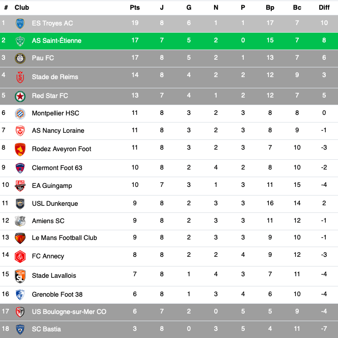Image resolution: width=338 pixels, height=338 pixels.
Task: Click the Stade de Reims red logo
Action: coord(20,77)
